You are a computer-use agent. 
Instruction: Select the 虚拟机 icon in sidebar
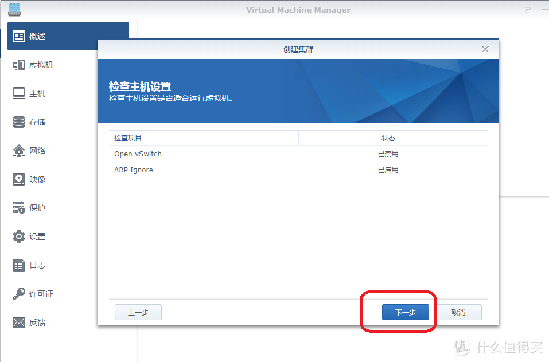tap(19, 65)
